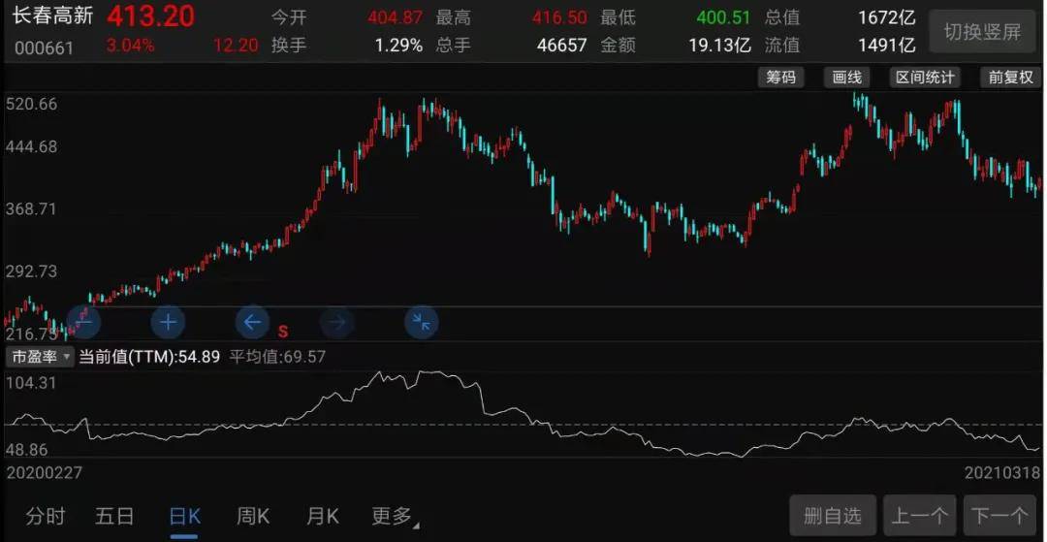Toggle 前复权 price adjustment
Image resolution: width=1047 pixels, height=542 pixels.
[x=1011, y=78]
